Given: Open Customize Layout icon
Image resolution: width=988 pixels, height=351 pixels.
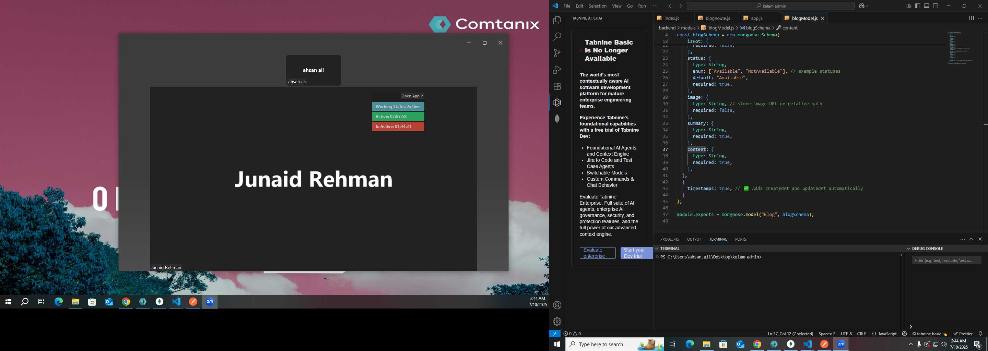Looking at the screenshot, I should 909,6.
